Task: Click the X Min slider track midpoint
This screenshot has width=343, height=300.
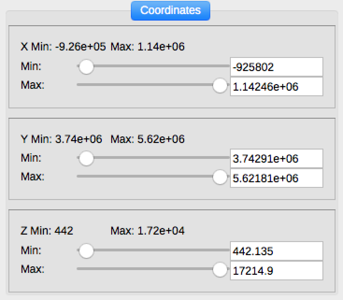Action: (152, 67)
